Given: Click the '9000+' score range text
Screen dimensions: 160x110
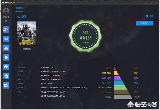Looking at the screenshot, I should [x=108, y=68].
